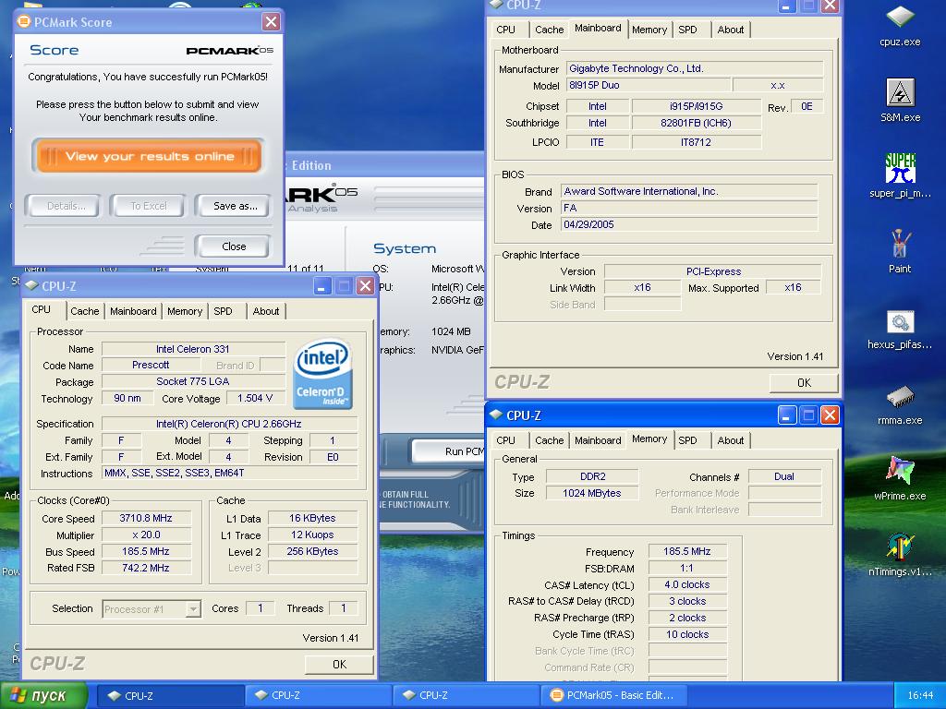Viewport: 946px width, 709px height.
Task: Click the 82801FB (ICH6) southbridge value
Action: click(x=697, y=123)
